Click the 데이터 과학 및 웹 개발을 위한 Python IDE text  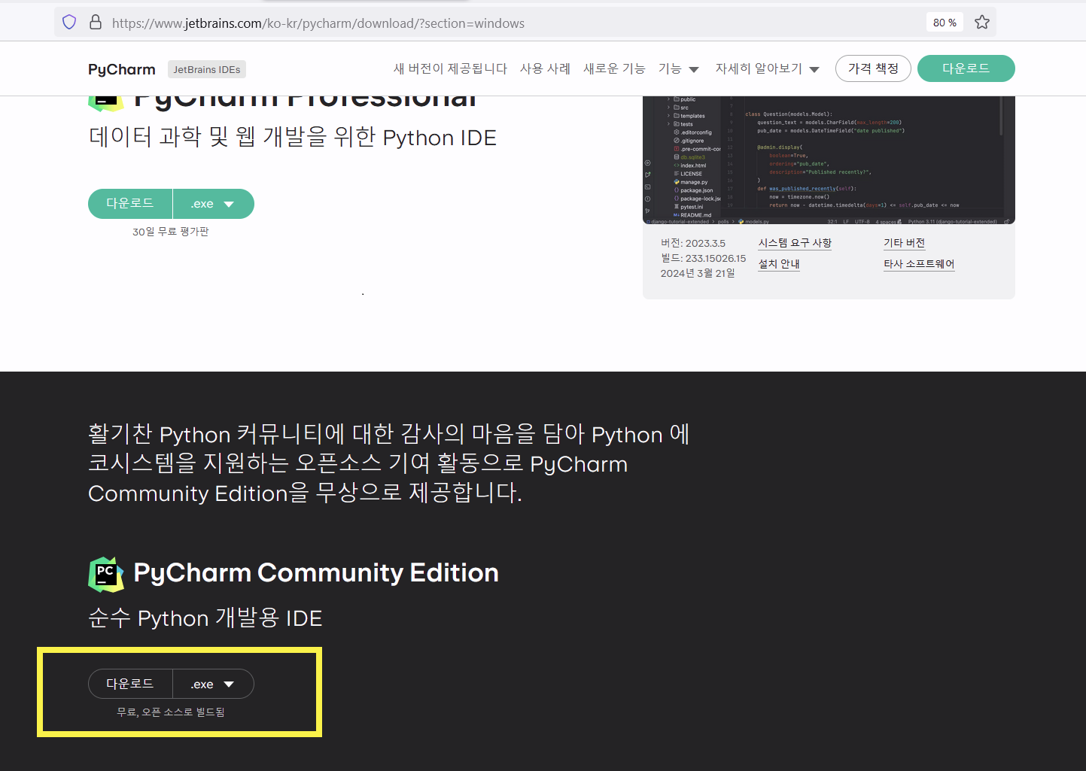293,138
